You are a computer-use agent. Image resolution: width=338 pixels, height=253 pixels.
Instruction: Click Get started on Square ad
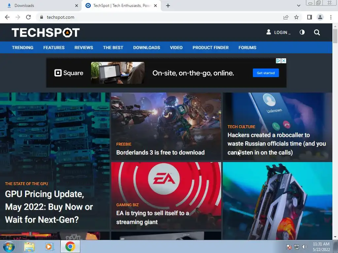[x=266, y=73]
